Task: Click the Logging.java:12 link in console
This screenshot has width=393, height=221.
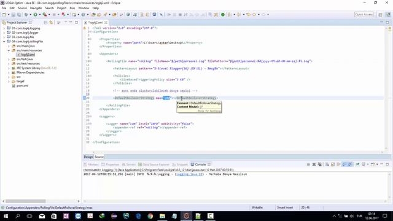Action: point(189,174)
